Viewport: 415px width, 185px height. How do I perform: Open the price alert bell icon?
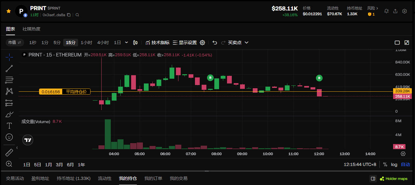[386, 11]
